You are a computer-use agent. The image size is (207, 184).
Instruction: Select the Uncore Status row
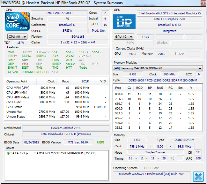(x=56, y=117)
